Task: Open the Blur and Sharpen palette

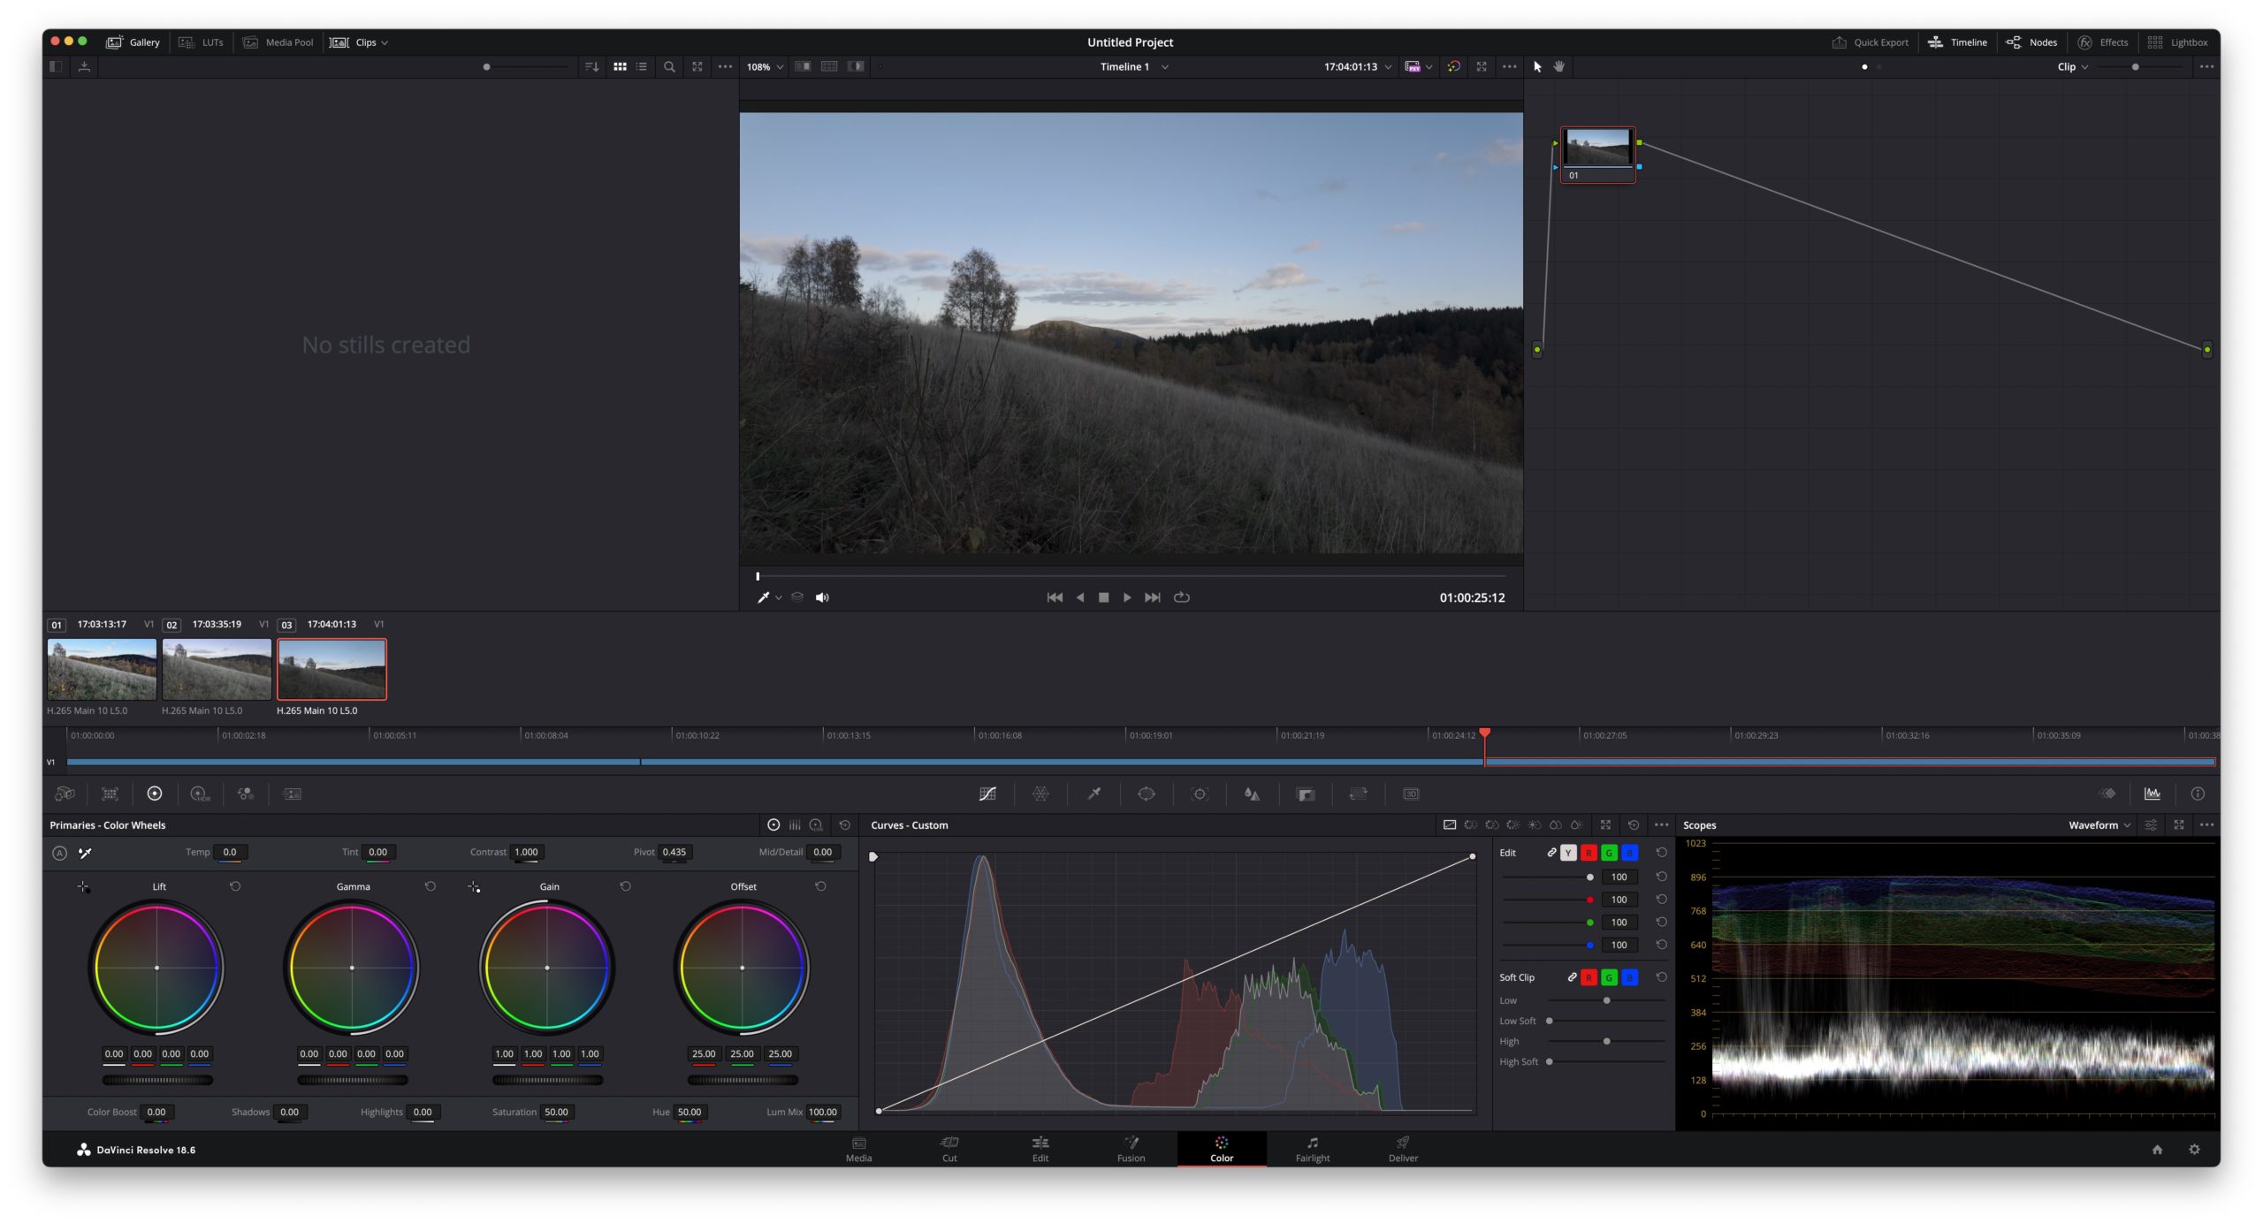Action: click(x=1252, y=794)
